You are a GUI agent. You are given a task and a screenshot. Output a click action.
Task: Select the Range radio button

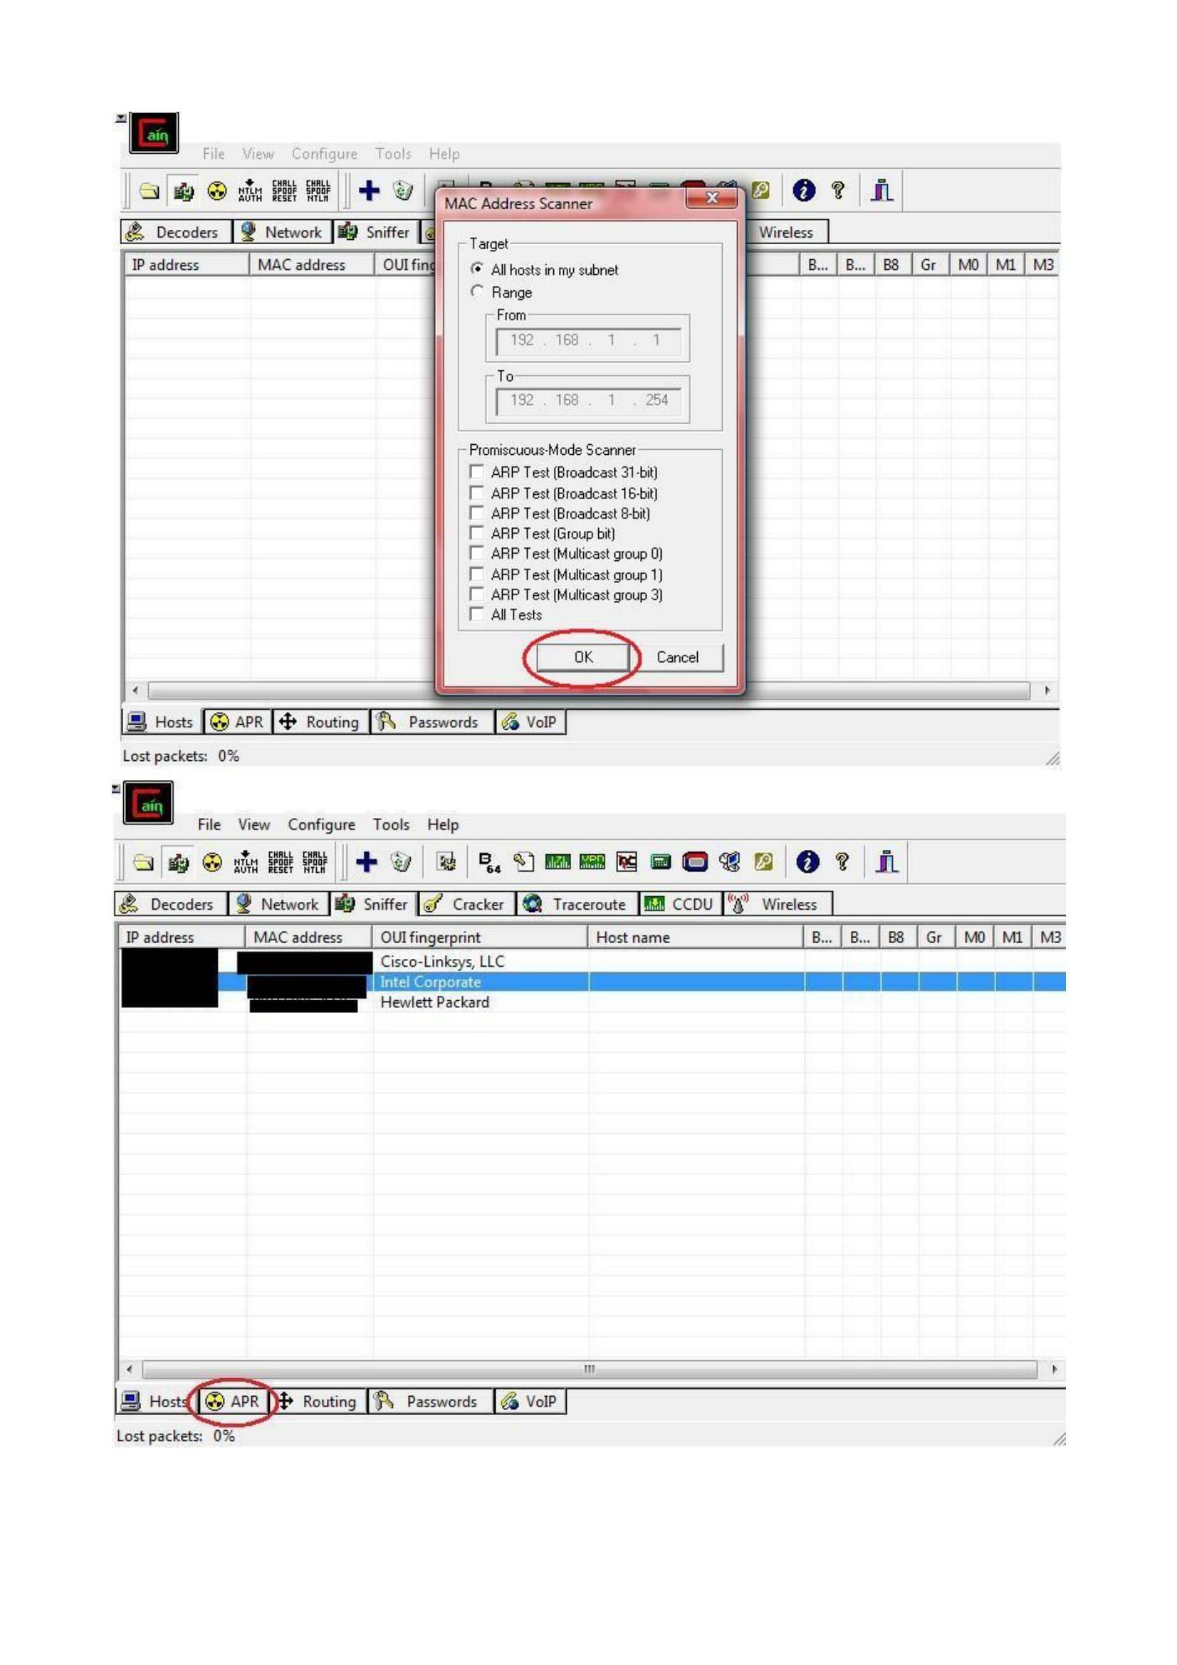[x=476, y=292]
